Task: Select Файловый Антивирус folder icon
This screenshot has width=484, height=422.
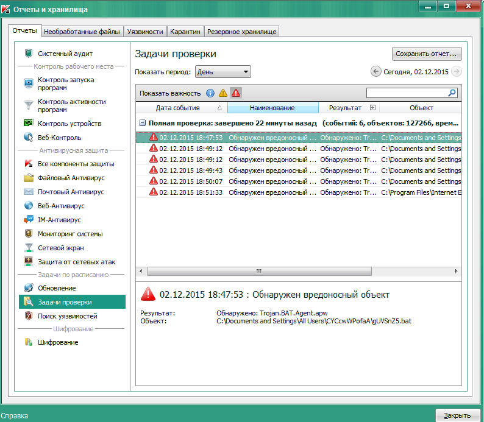Action: [x=29, y=178]
